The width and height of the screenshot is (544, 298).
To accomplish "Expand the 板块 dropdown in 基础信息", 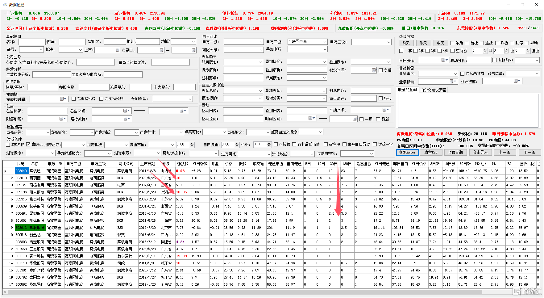I will tap(81, 49).
